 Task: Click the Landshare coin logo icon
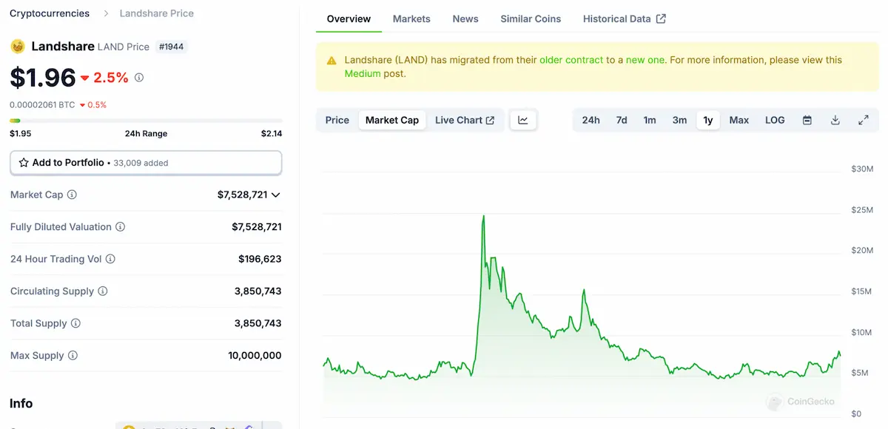tap(18, 46)
